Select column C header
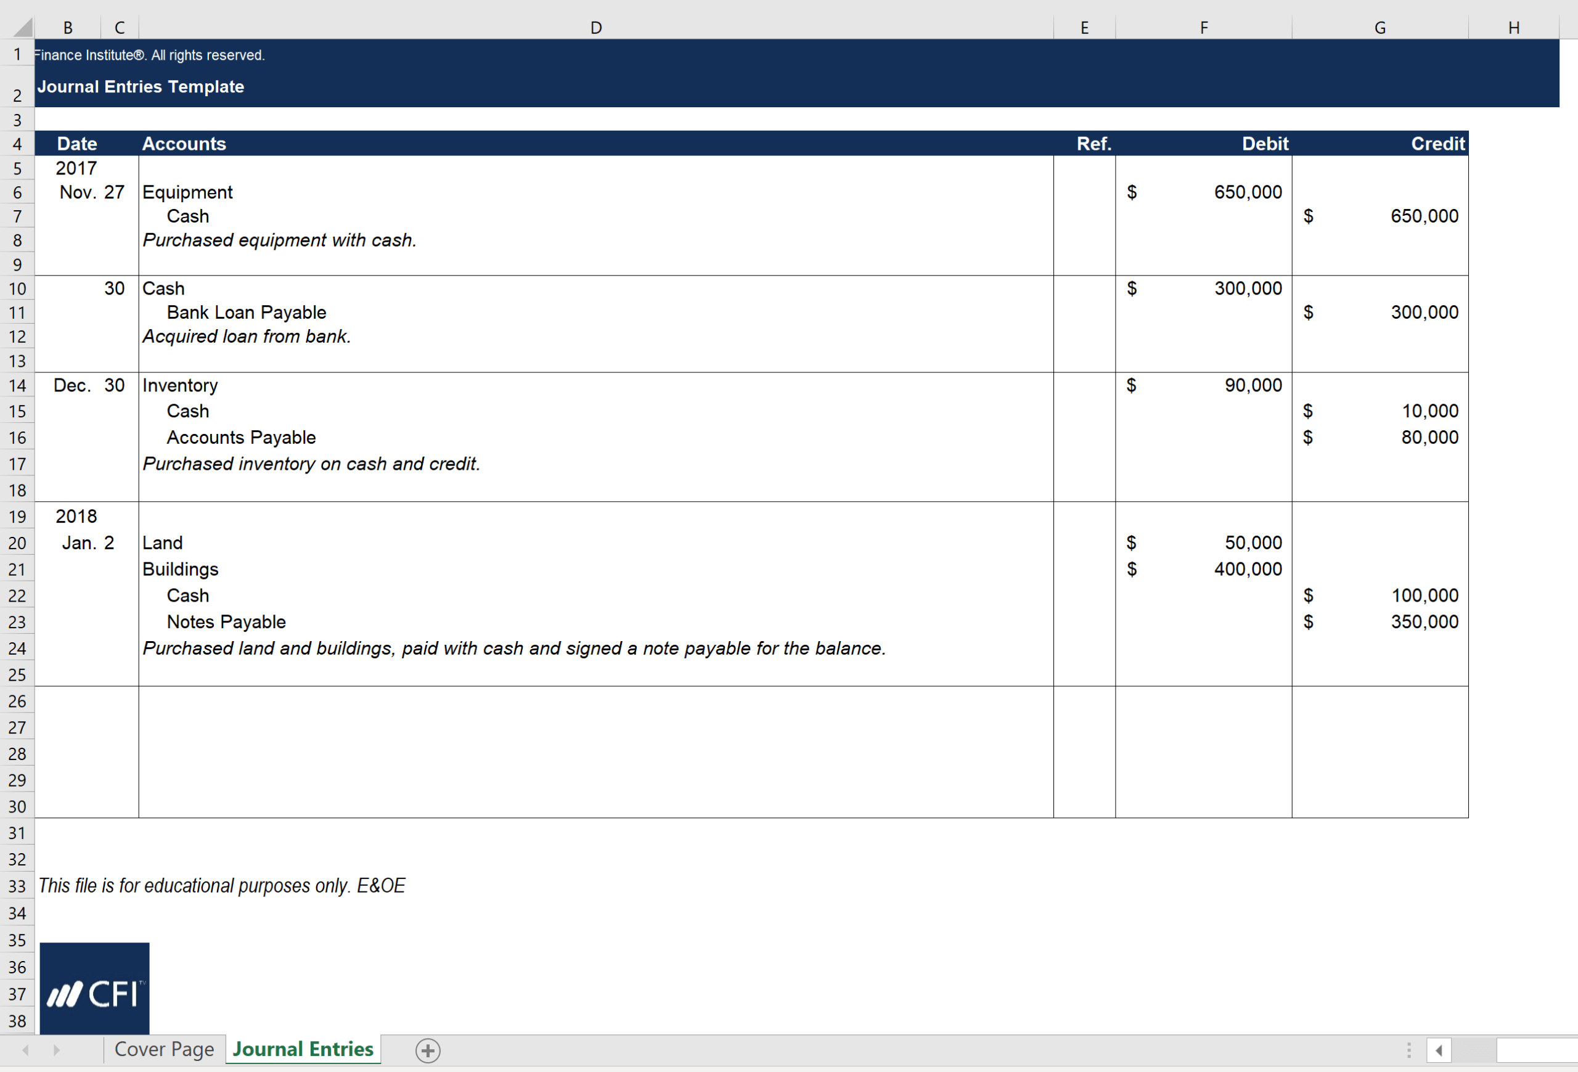This screenshot has width=1578, height=1072. click(120, 28)
